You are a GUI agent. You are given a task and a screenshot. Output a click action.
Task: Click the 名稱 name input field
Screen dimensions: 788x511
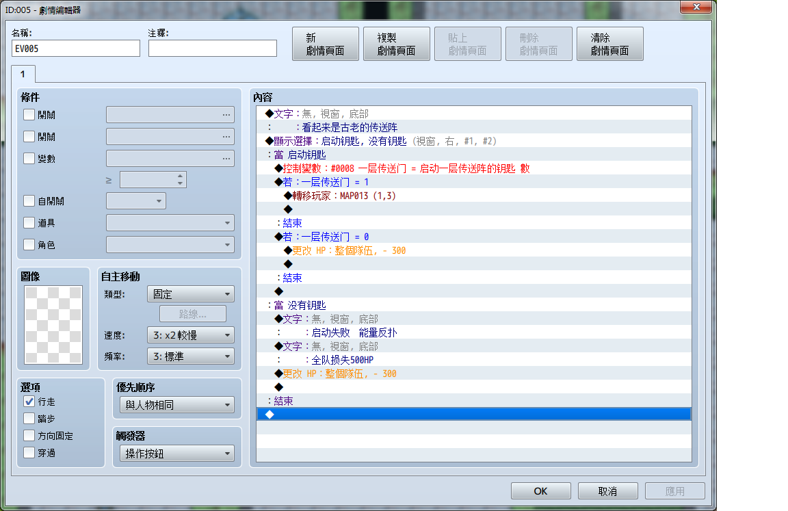76,49
